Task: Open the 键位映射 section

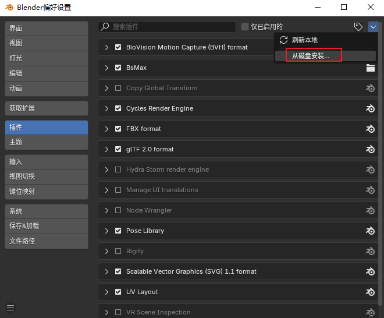Action: click(x=47, y=192)
